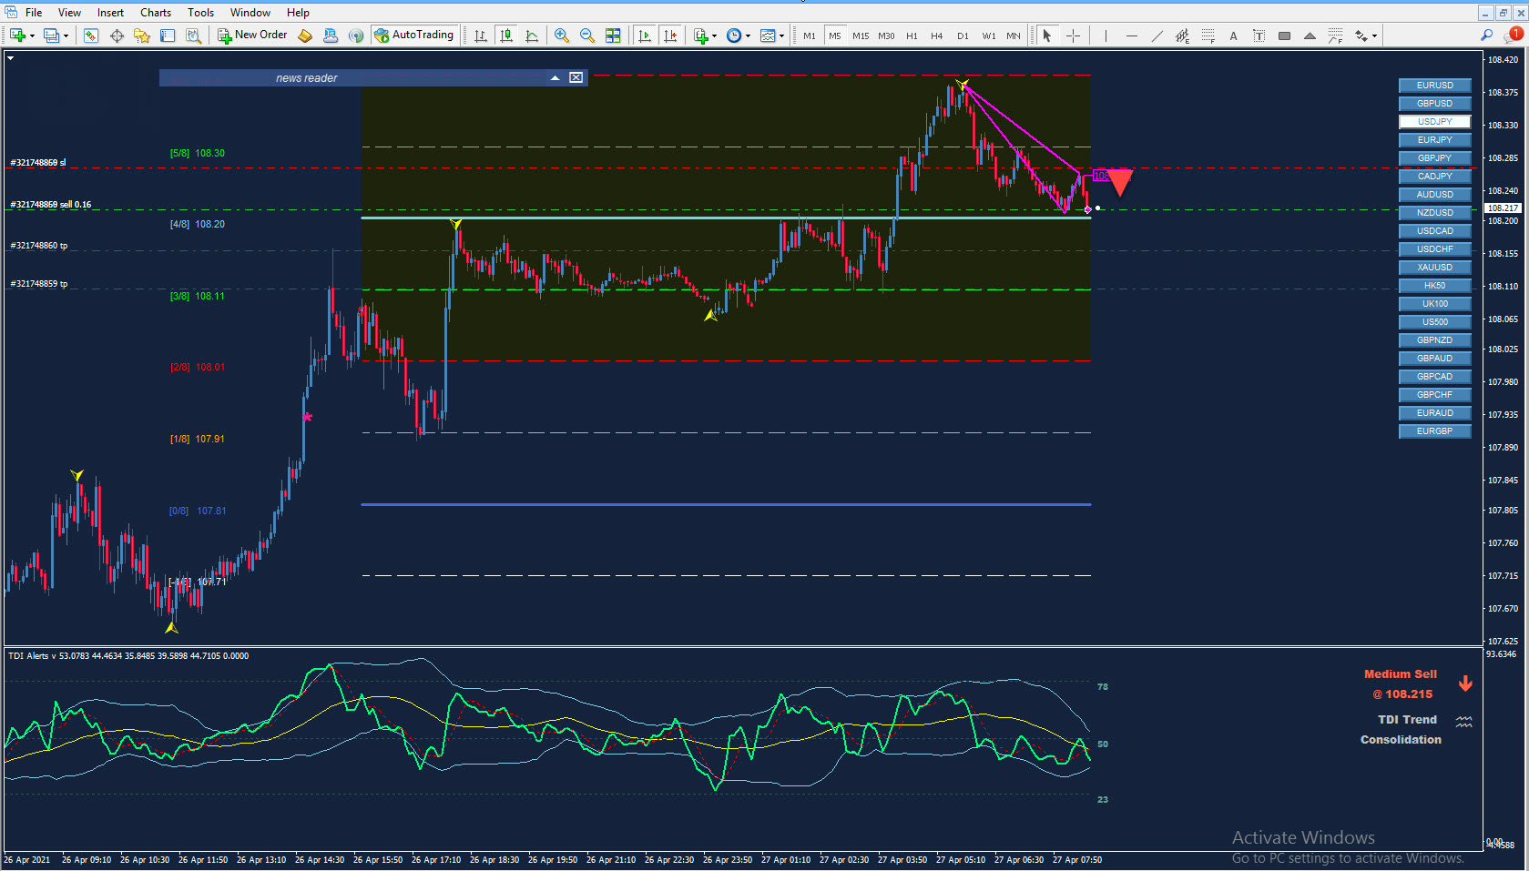Tile chart windows
Screen dimensions: 1529x871
pyautogui.click(x=613, y=35)
